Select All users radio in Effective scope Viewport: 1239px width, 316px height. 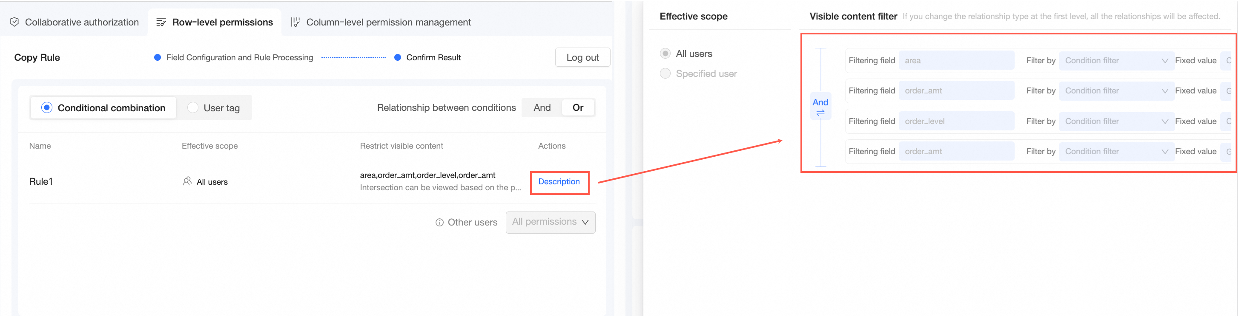pyautogui.click(x=665, y=54)
